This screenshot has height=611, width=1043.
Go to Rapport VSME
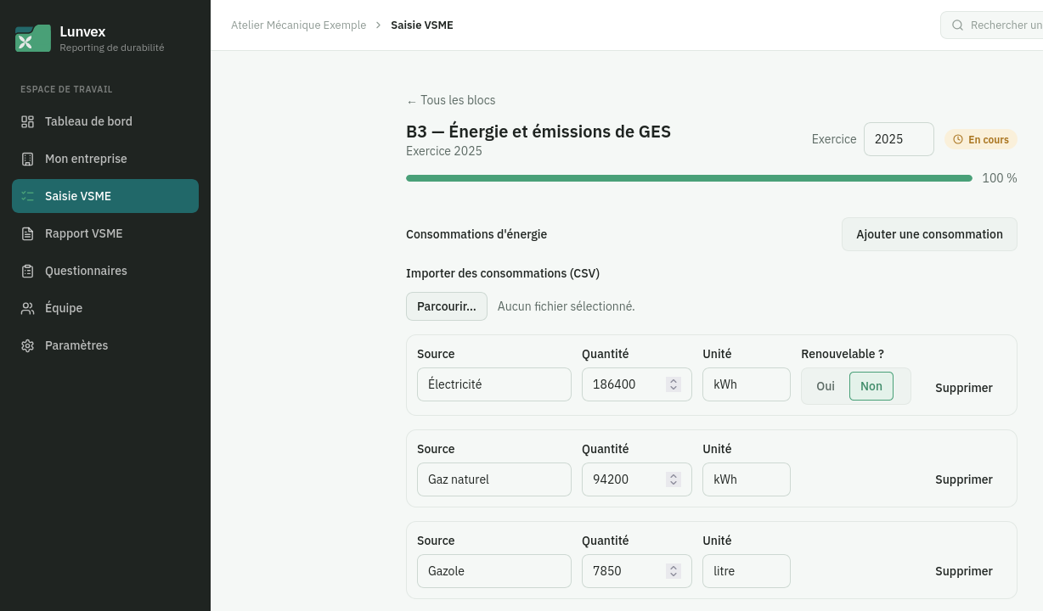[105, 233]
